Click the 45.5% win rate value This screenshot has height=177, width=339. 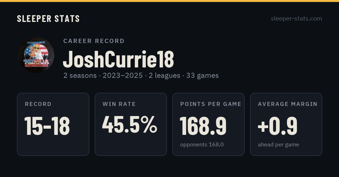[x=130, y=124]
